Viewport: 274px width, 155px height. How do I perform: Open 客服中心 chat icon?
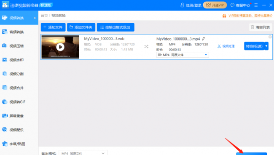click(x=232, y=5)
